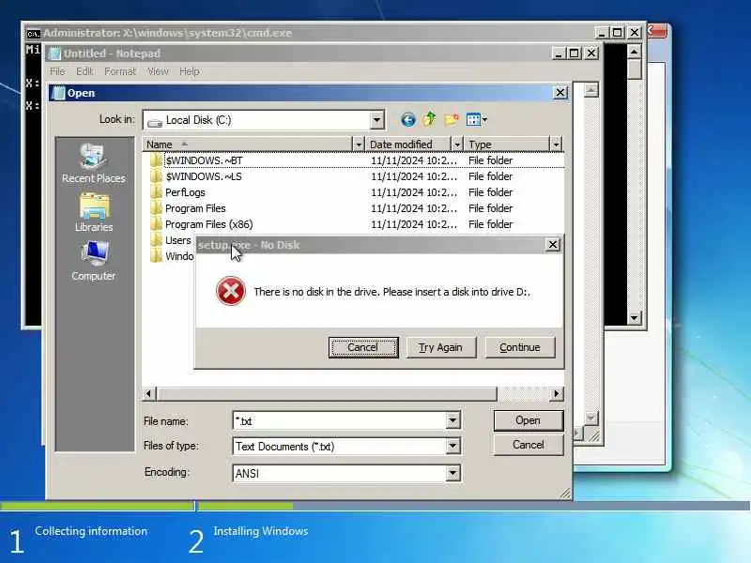Sort by the Name column header
The width and height of the screenshot is (751, 563).
[248, 145]
